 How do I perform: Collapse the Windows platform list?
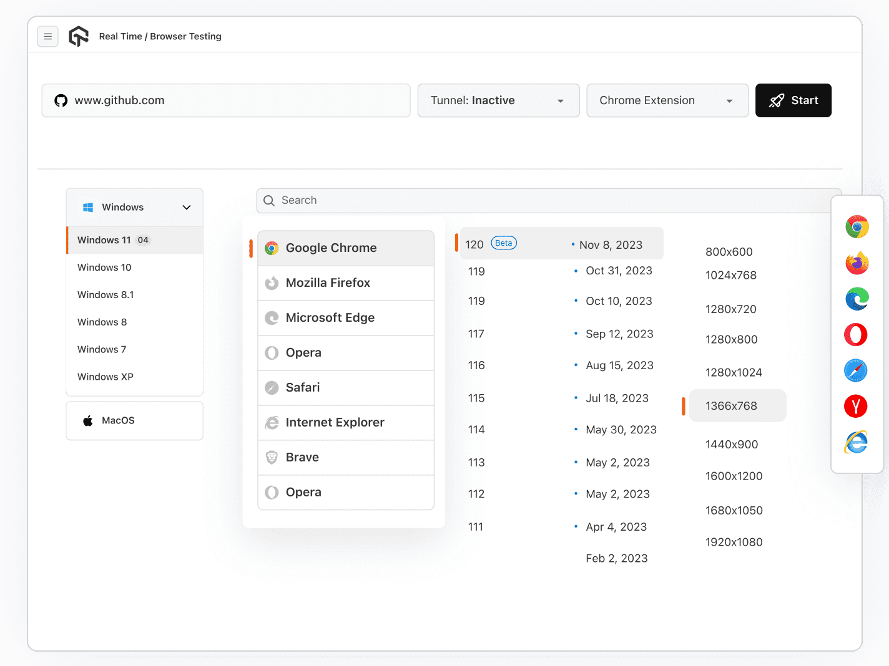point(186,206)
